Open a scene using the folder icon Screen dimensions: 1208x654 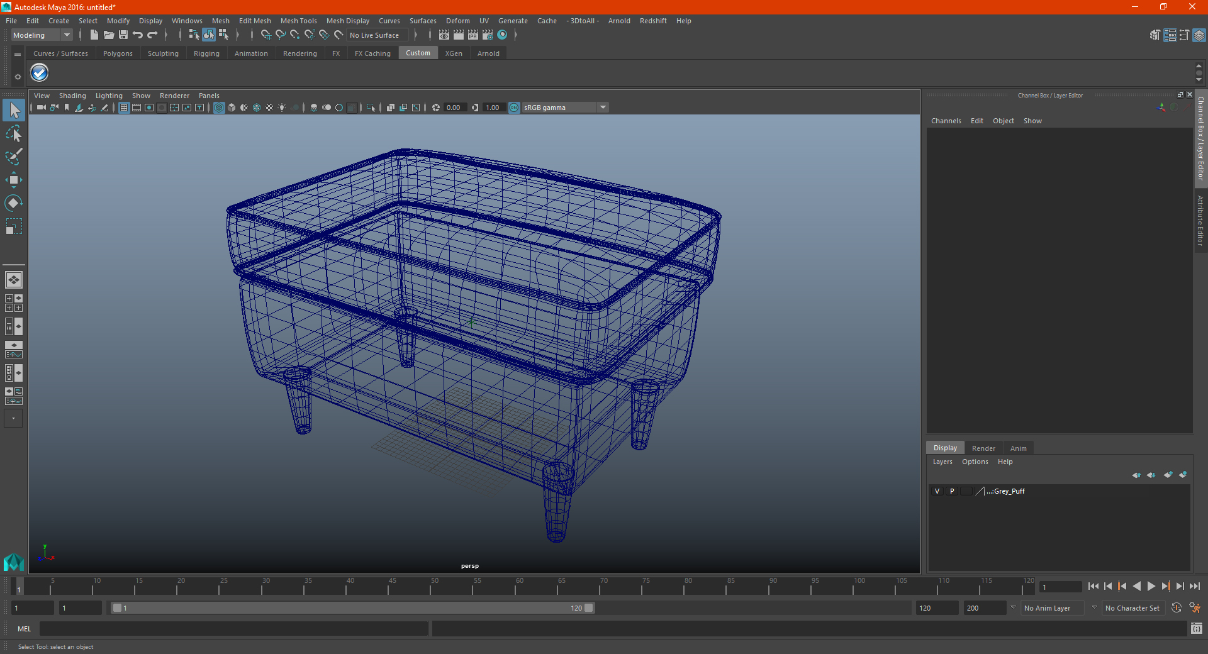pyautogui.click(x=109, y=35)
